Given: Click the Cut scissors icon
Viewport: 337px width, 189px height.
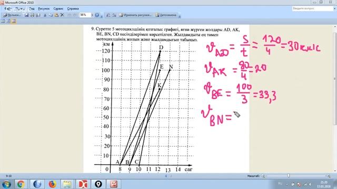Looking at the screenshot, I should click(45, 15).
